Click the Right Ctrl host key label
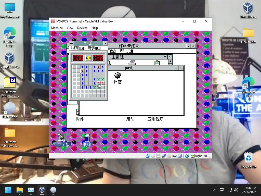 (x=201, y=156)
